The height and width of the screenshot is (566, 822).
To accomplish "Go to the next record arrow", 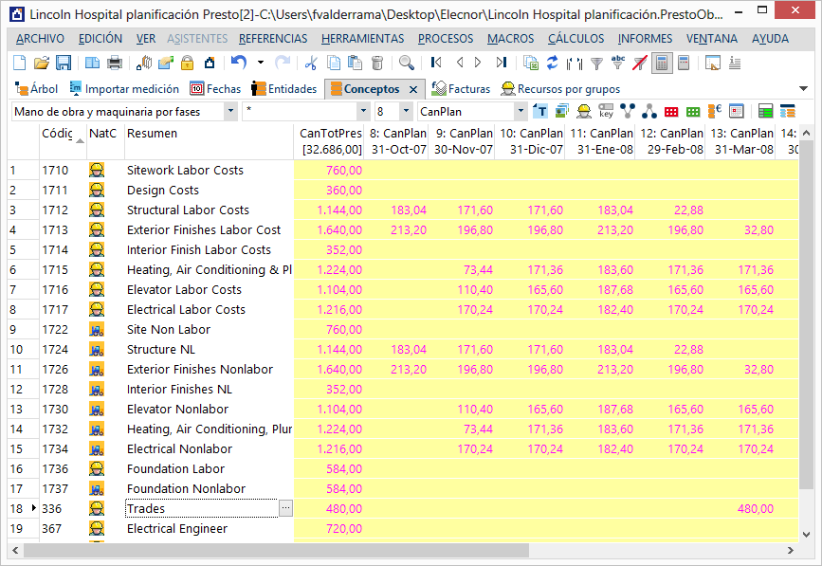I will (478, 63).
